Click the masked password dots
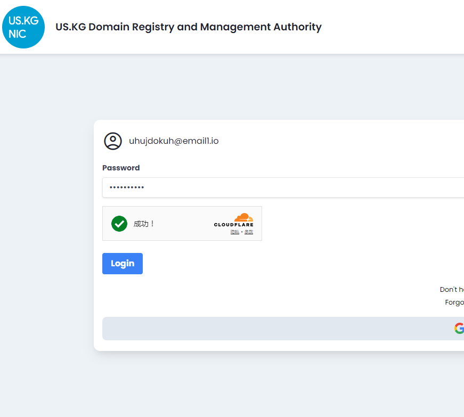This screenshot has height=417, width=464. [127, 187]
